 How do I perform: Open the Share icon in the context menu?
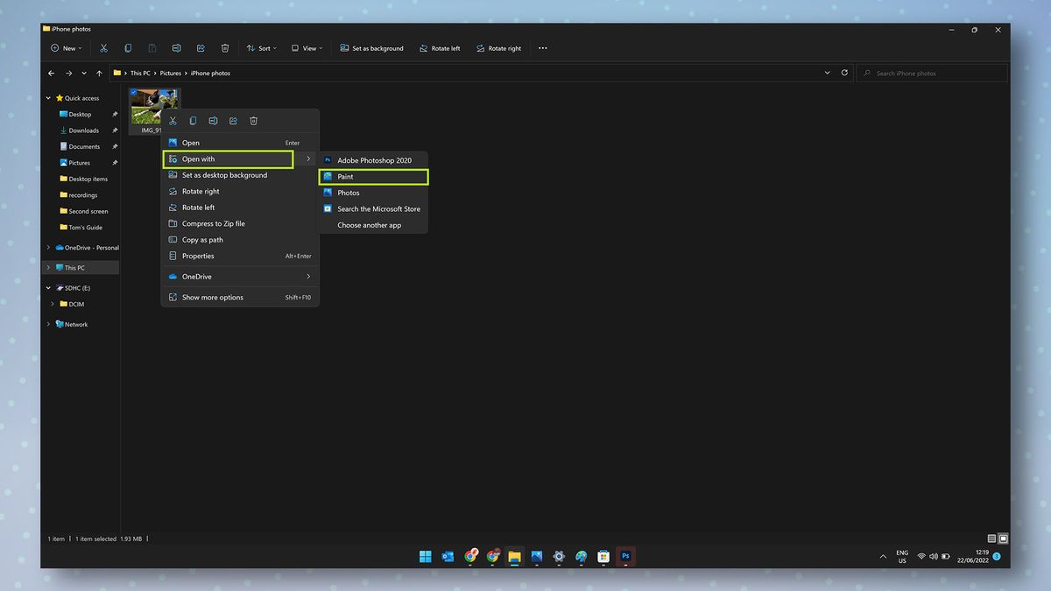click(233, 120)
